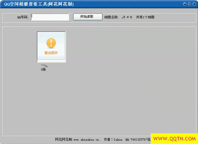Click the 阿花阿花制 footer text

(64, 140)
